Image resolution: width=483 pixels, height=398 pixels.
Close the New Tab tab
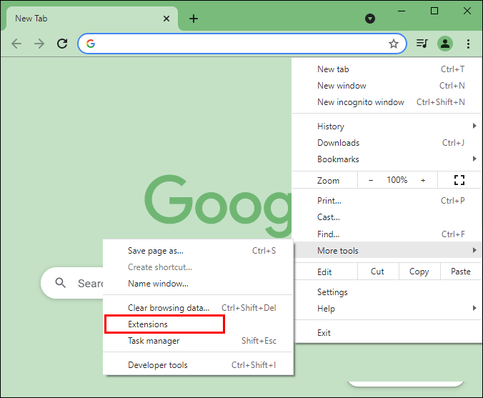(166, 19)
